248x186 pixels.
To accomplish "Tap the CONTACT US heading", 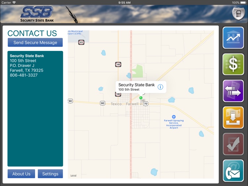I will (32, 33).
